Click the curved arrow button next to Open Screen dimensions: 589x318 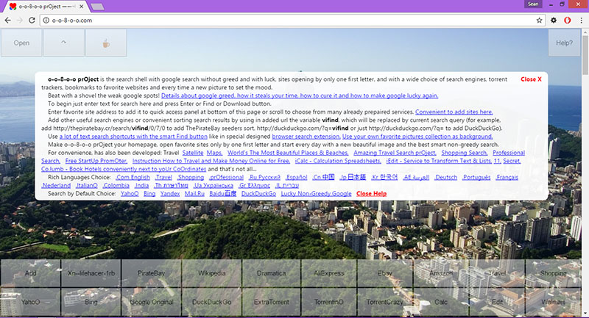point(63,43)
